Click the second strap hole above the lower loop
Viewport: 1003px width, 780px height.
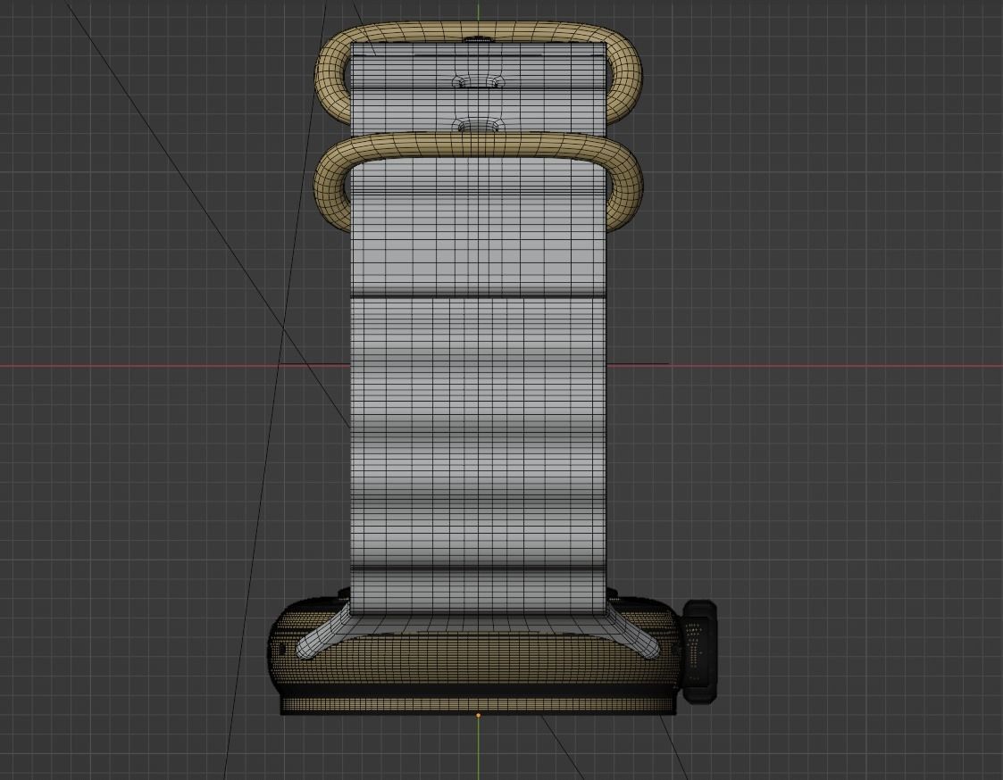coord(479,125)
